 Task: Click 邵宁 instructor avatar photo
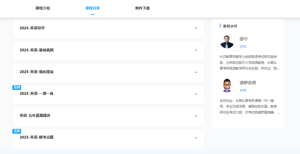point(227,42)
